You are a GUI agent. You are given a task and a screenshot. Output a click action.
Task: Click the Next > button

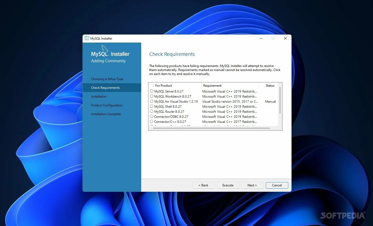click(x=252, y=185)
